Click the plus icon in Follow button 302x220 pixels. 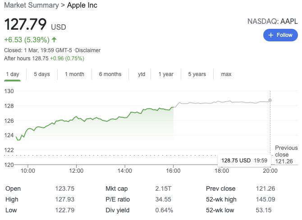coord(271,35)
